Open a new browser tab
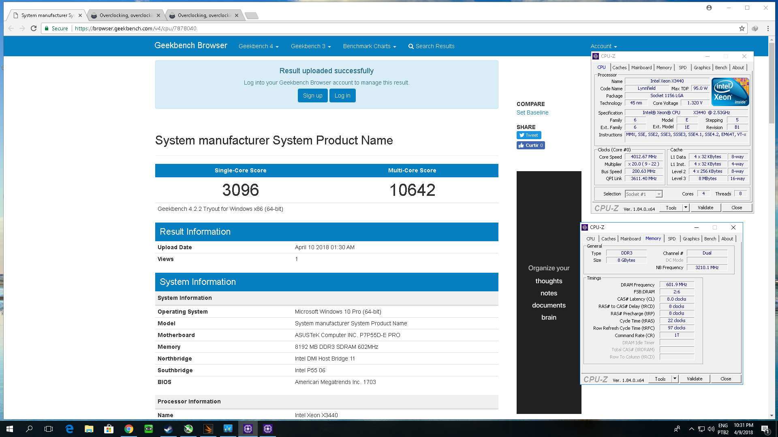This screenshot has width=778, height=437. tap(252, 15)
